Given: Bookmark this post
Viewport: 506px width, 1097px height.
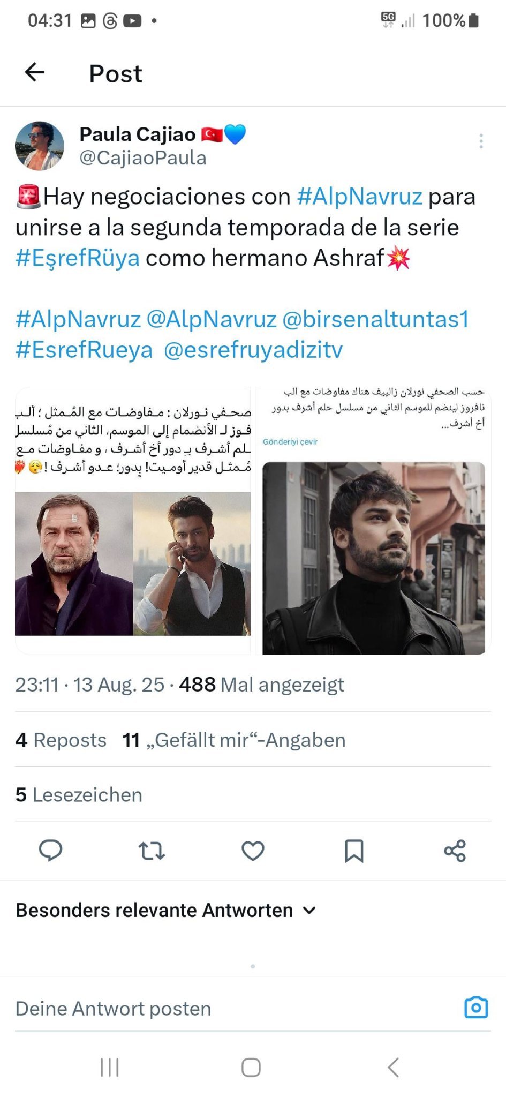Looking at the screenshot, I should point(354,850).
